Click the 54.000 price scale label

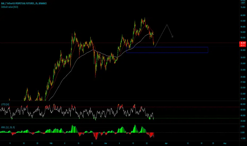243,32
